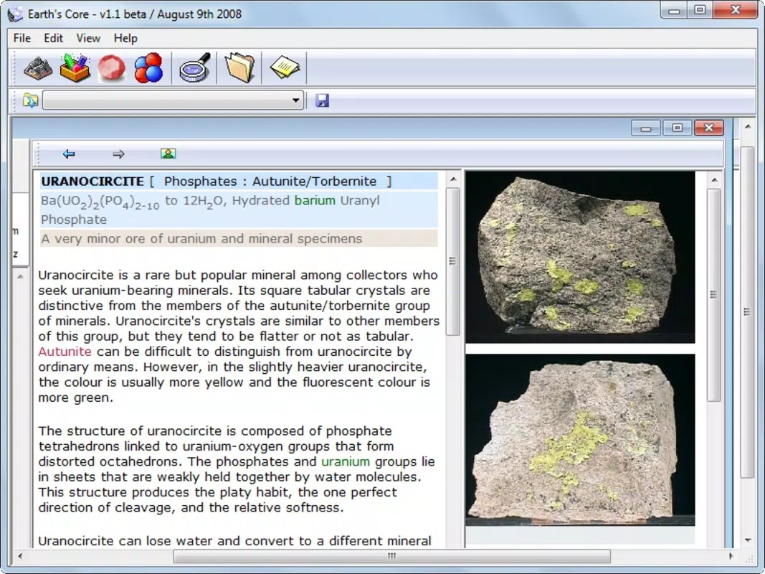Open search with the magnifying glass icon
This screenshot has height=574, width=765.
[194, 68]
